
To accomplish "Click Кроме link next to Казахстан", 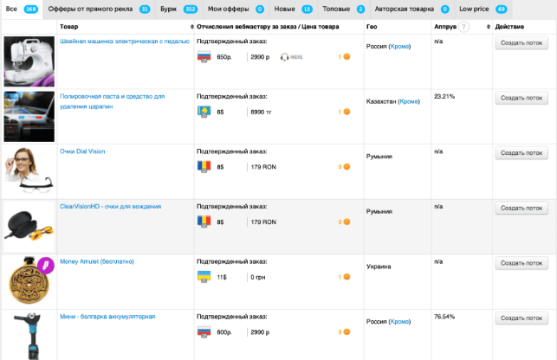I will [411, 101].
